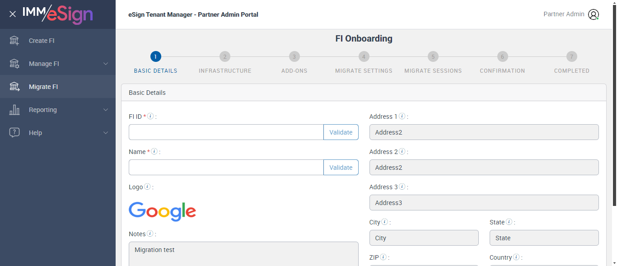Click the Migrate FI bank icon
Screen dimensions: 617x266
(14, 87)
